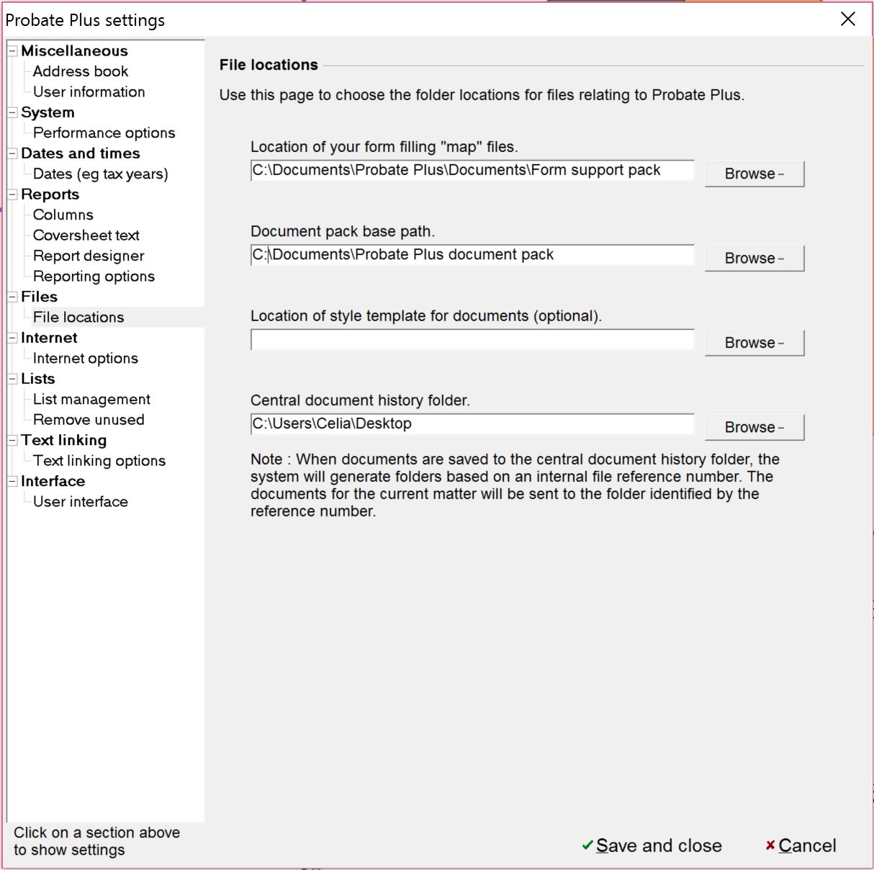Select Internet options in sidebar
Screen dimensions: 874x870
tap(85, 359)
